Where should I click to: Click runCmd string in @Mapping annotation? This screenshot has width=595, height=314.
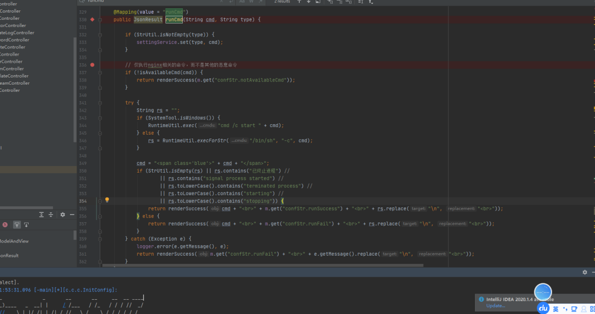(x=174, y=12)
